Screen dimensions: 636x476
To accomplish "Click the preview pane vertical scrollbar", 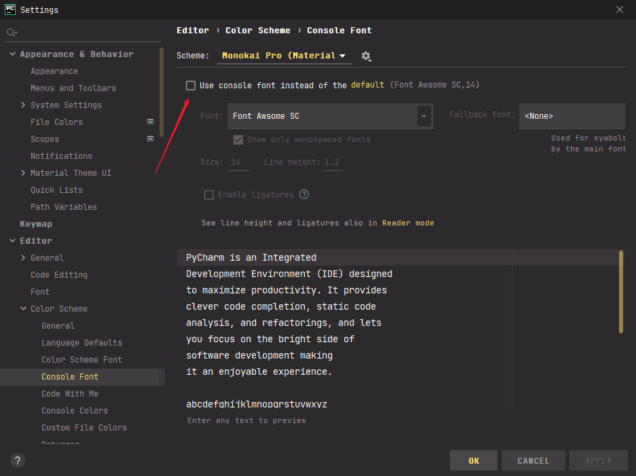I will (620, 292).
